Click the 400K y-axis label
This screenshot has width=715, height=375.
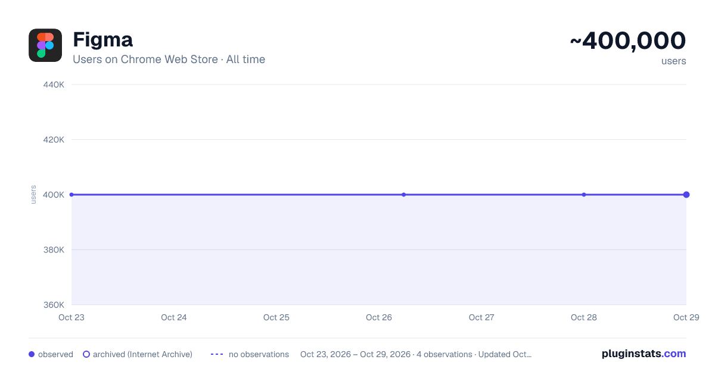click(54, 195)
